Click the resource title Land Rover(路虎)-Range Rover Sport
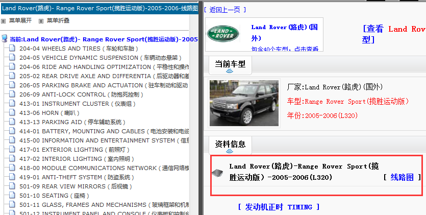The height and width of the screenshot is (215, 426). [x=304, y=172]
